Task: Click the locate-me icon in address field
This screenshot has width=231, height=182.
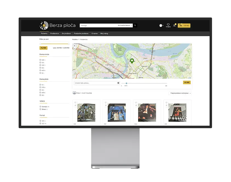Action: (118, 83)
